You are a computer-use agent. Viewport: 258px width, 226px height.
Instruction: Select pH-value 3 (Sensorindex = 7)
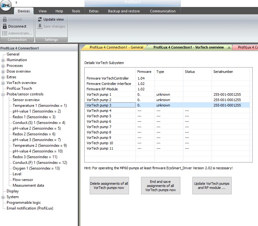(37, 140)
